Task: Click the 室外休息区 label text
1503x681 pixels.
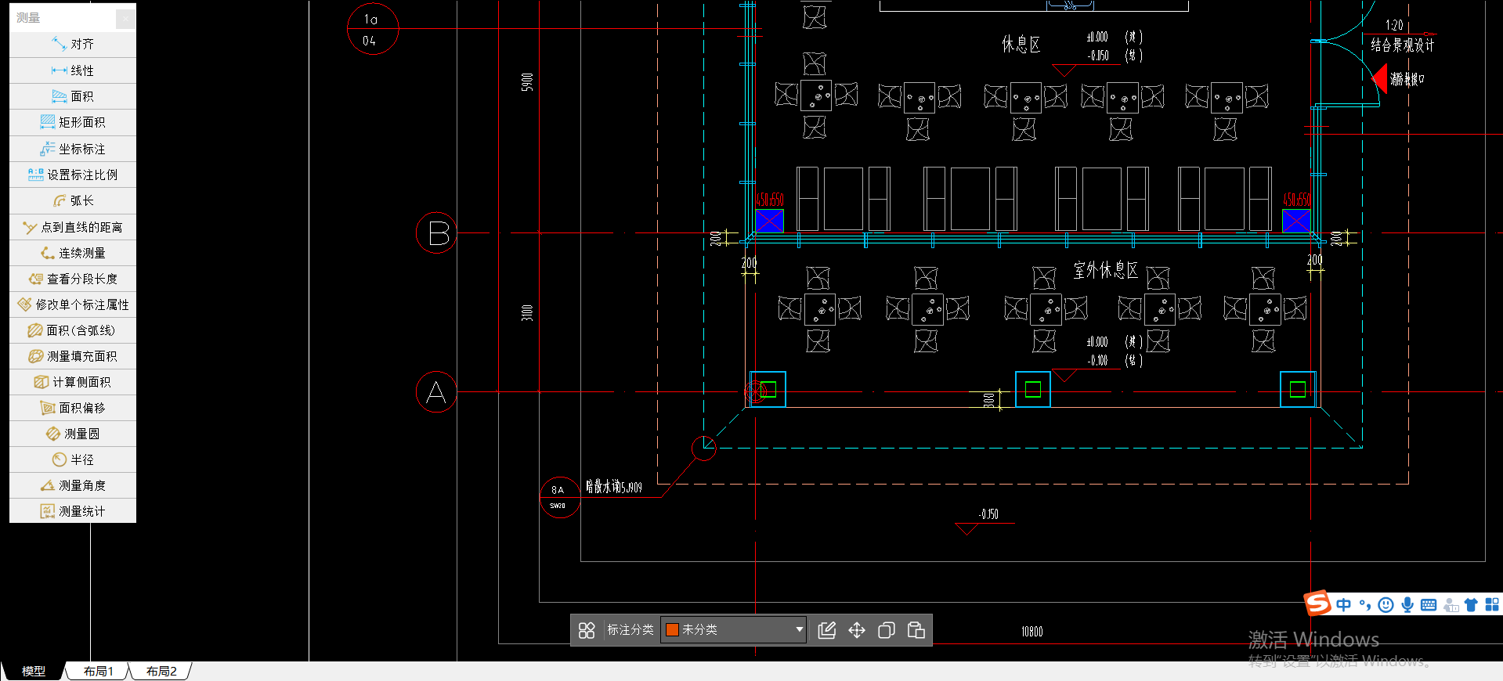Action: [x=1105, y=271]
